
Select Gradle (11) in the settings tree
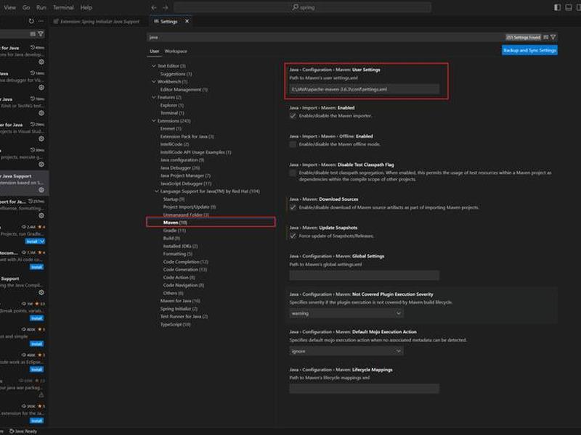pos(174,231)
